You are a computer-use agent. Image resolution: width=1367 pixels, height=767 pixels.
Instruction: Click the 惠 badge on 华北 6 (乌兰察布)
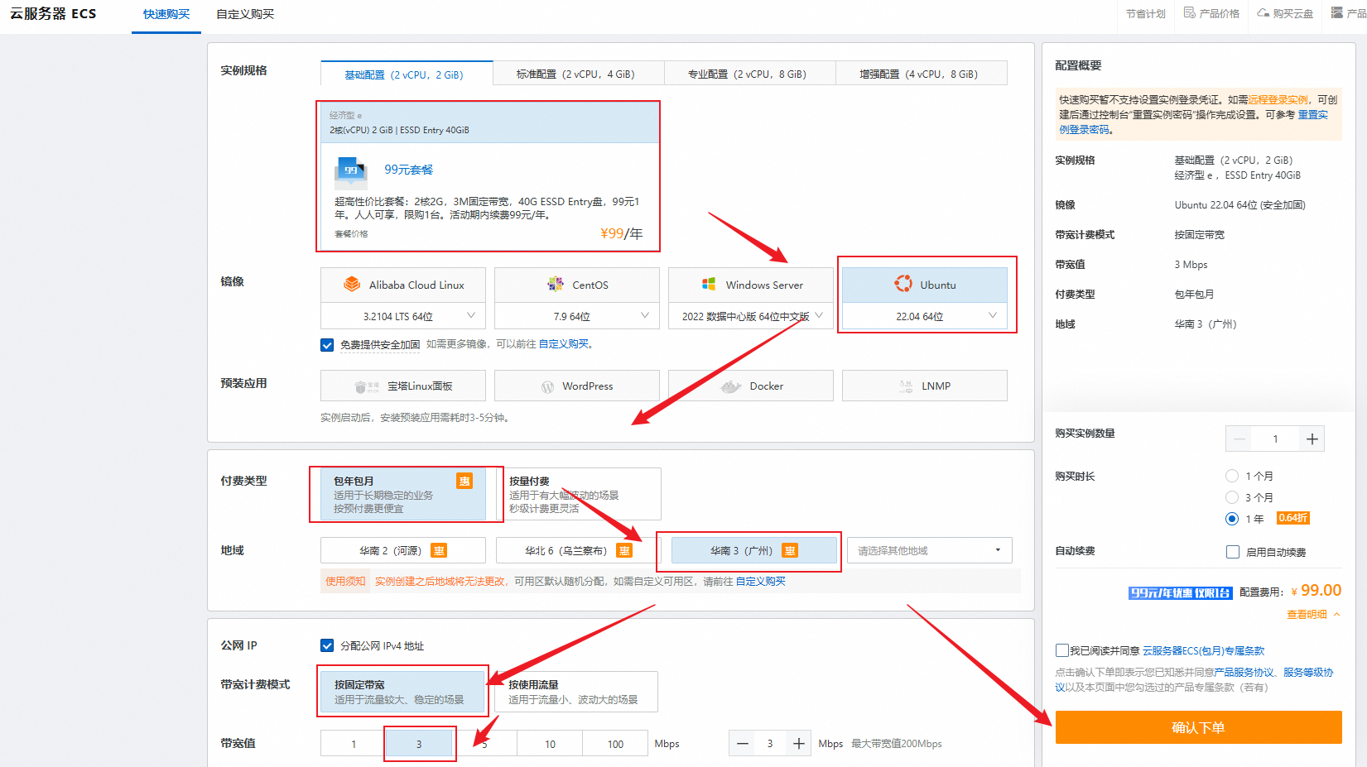pyautogui.click(x=624, y=551)
